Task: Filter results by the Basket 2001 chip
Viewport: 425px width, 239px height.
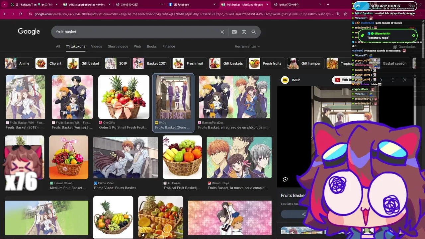Action: 151,63
